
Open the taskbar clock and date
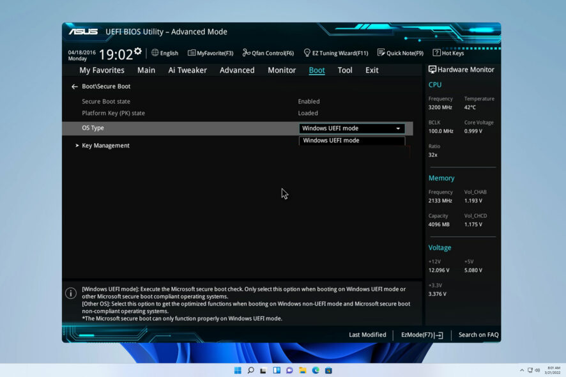click(553, 370)
